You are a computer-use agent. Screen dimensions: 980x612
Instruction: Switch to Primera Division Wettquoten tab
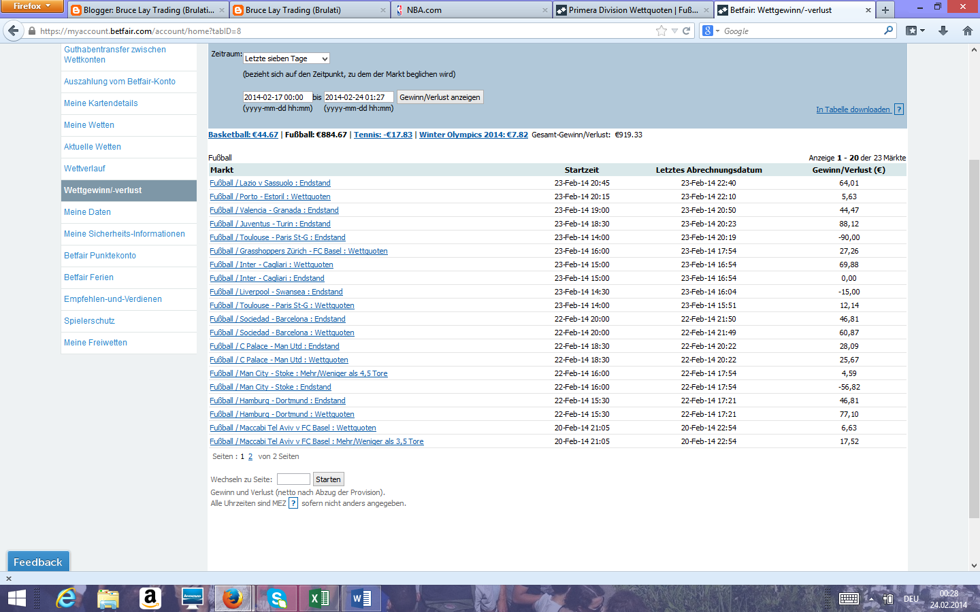(633, 10)
